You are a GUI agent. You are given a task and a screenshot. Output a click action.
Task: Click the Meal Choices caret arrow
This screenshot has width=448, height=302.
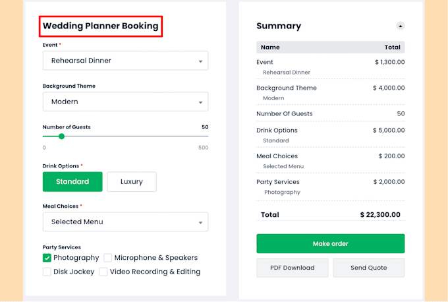(200, 222)
